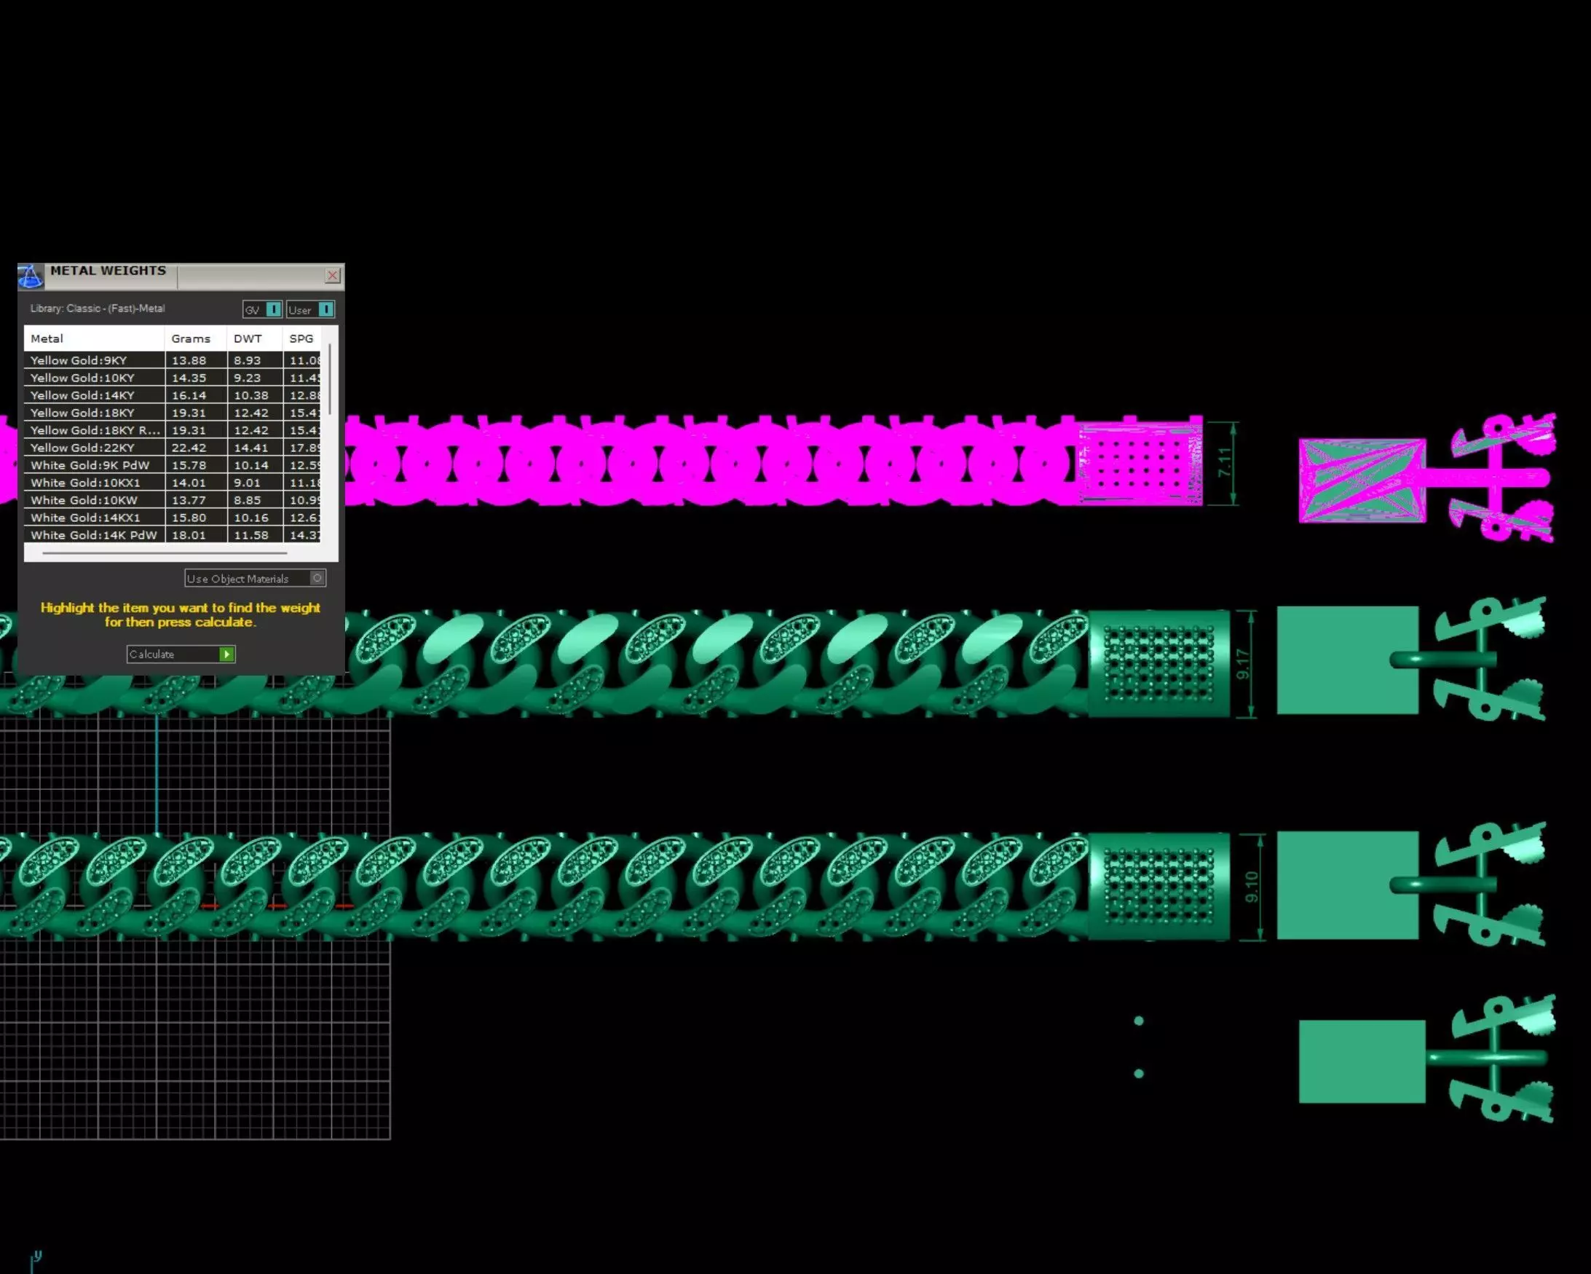Click the Grams column header
Image resolution: width=1591 pixels, height=1274 pixels.
[192, 339]
